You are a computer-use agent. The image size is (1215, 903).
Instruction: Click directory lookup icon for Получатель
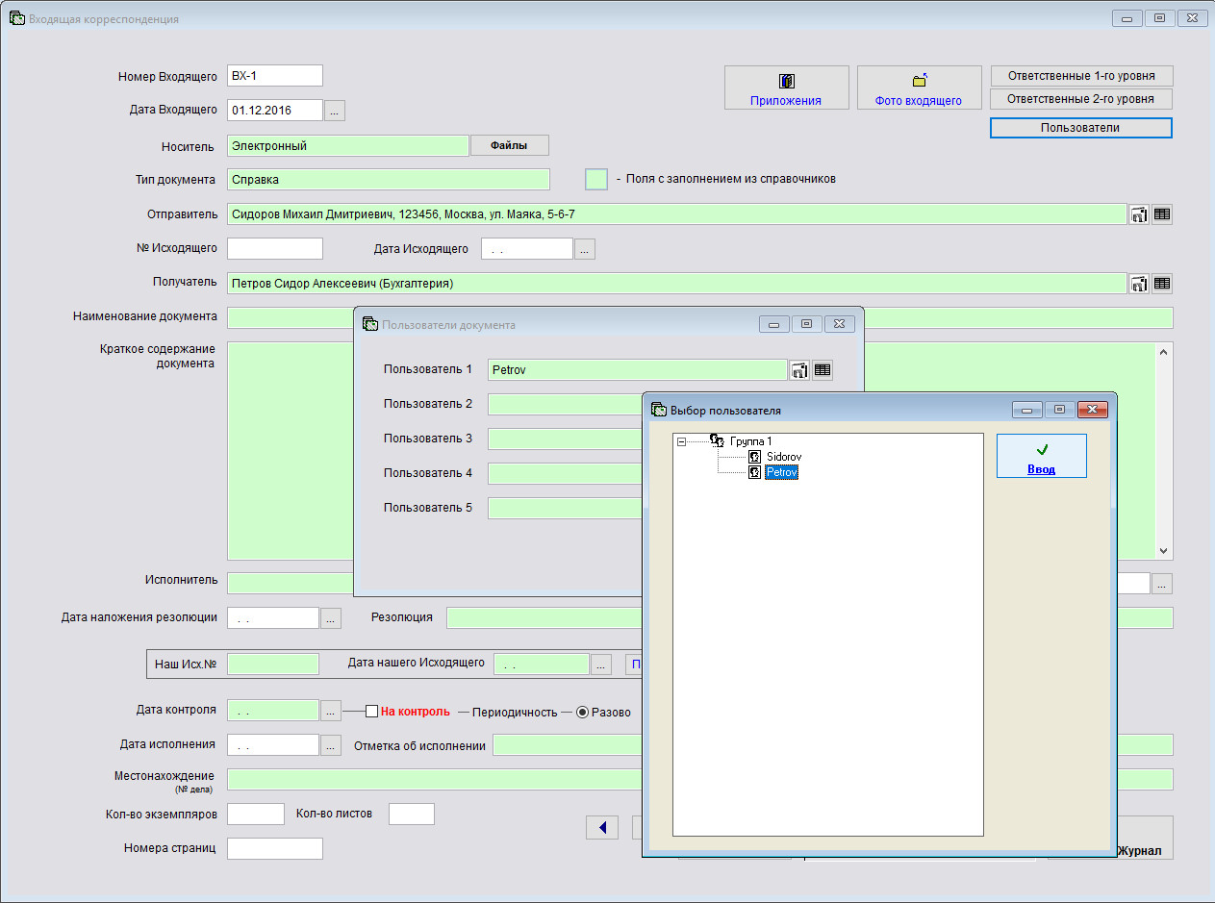point(1139,284)
